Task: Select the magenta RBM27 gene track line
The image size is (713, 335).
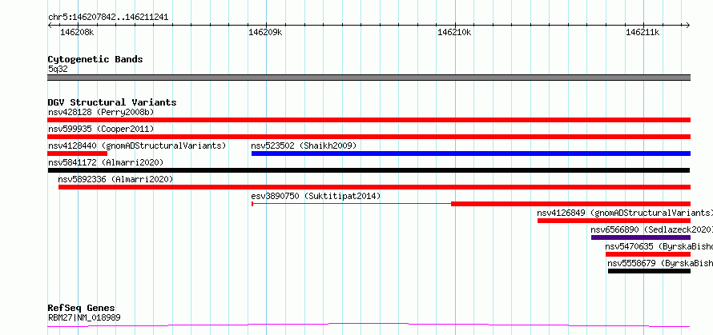Action: pyautogui.click(x=369, y=325)
